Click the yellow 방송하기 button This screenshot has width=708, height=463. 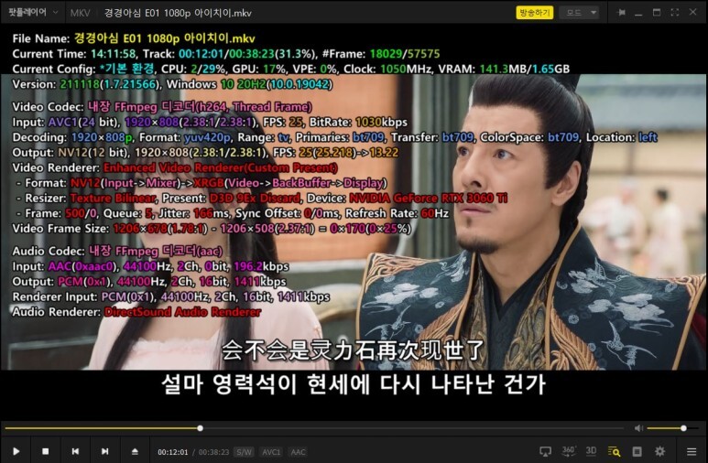click(x=535, y=13)
